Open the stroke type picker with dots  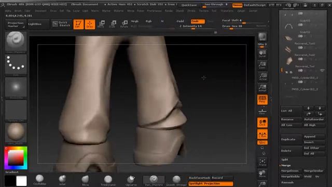tap(16, 64)
